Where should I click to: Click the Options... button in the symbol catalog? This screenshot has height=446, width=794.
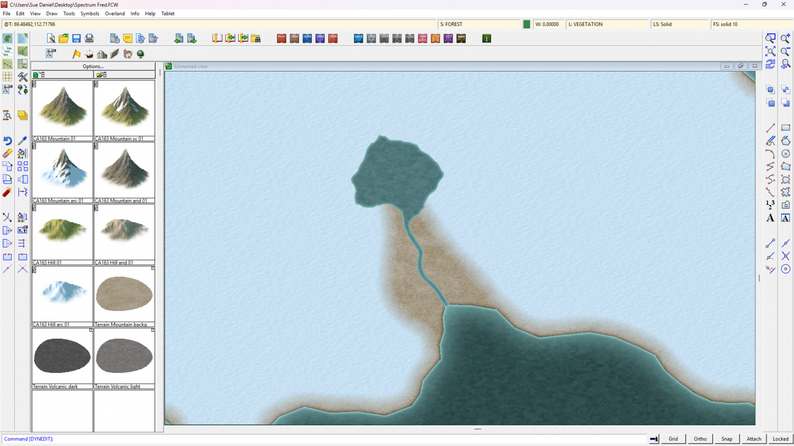click(x=93, y=67)
